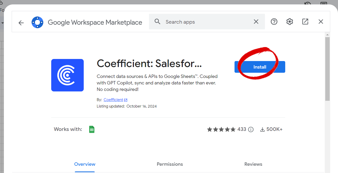Click the Coefficient app logo
Image resolution: width=338 pixels, height=173 pixels.
[67, 75]
